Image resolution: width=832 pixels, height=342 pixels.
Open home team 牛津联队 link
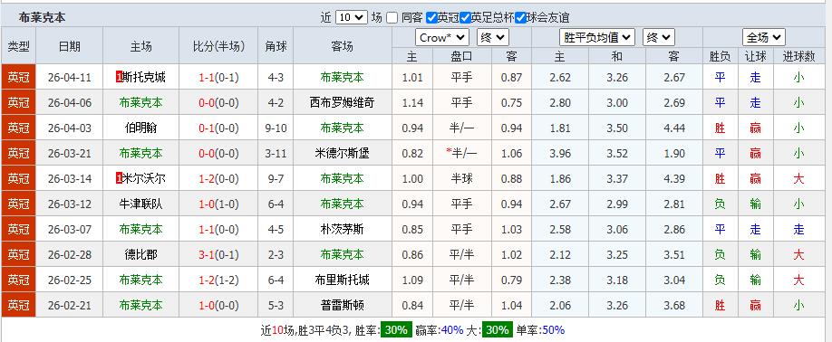pos(140,204)
